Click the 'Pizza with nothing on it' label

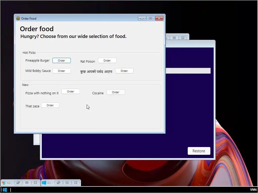coord(42,93)
